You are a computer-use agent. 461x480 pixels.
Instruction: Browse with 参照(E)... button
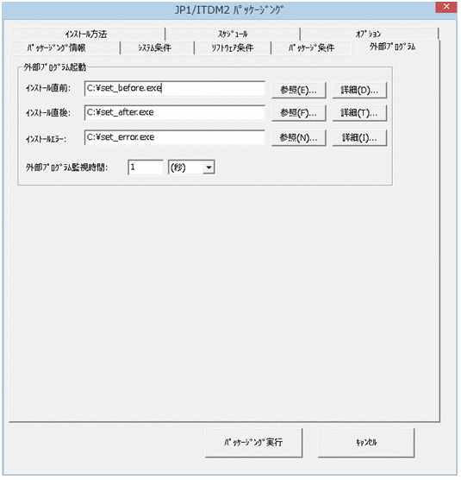pyautogui.click(x=298, y=90)
